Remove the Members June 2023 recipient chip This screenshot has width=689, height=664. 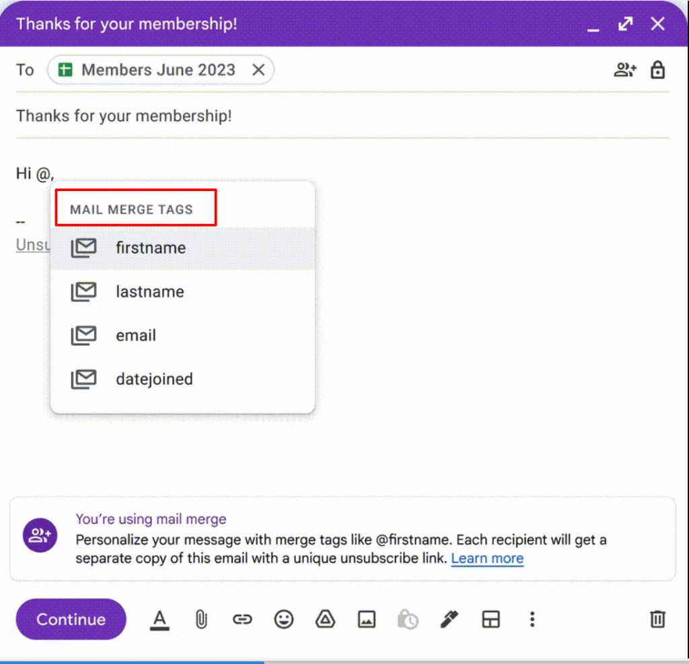coord(258,69)
